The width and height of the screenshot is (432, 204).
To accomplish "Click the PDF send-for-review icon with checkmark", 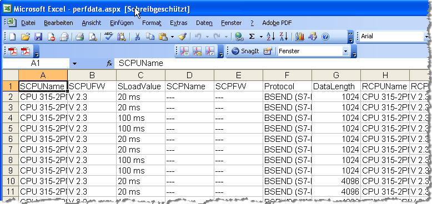I will point(210,51).
